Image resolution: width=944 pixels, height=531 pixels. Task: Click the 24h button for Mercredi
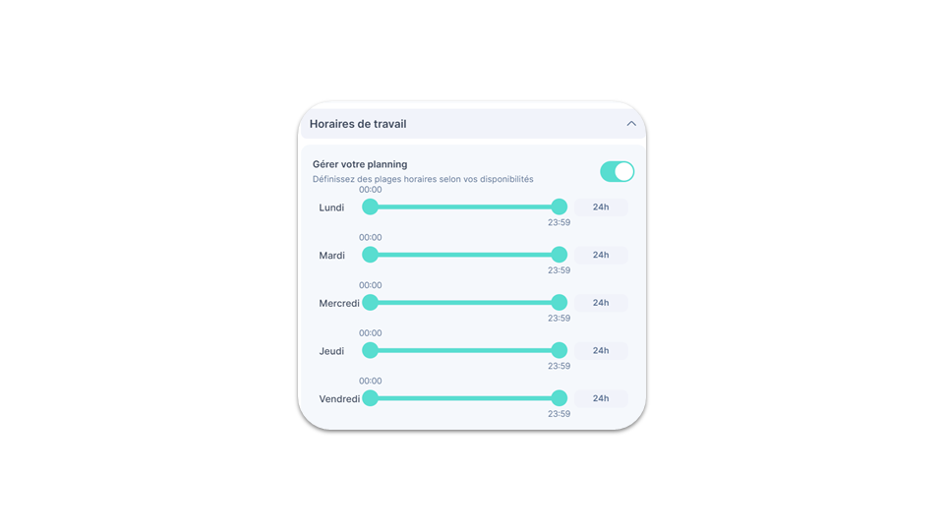tap(601, 303)
